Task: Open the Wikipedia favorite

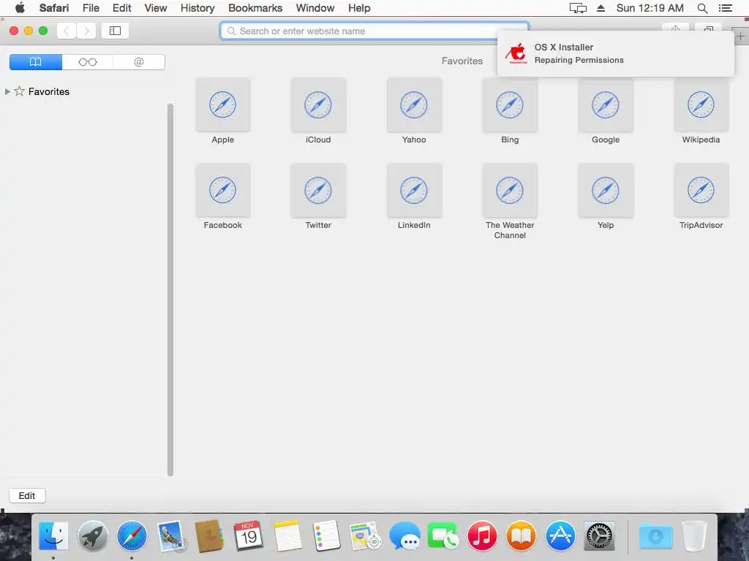Action: (x=701, y=105)
